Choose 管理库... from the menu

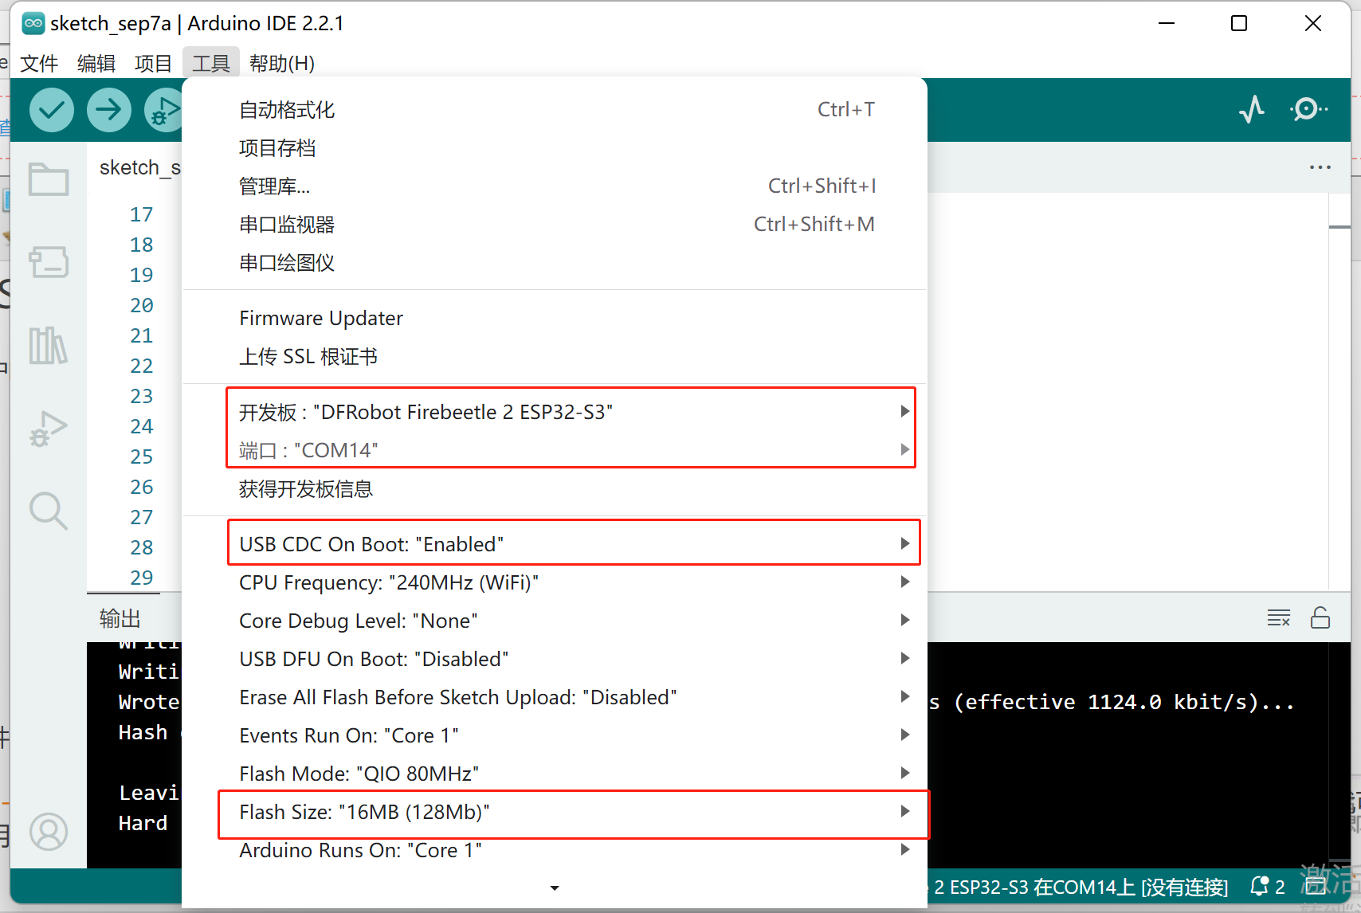tap(555, 186)
